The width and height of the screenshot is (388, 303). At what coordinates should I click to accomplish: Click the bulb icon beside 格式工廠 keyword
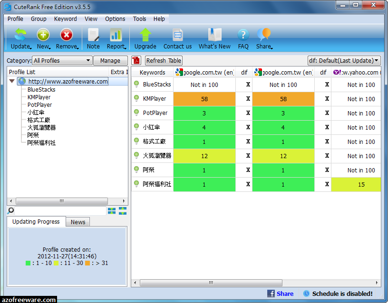tap(136, 141)
